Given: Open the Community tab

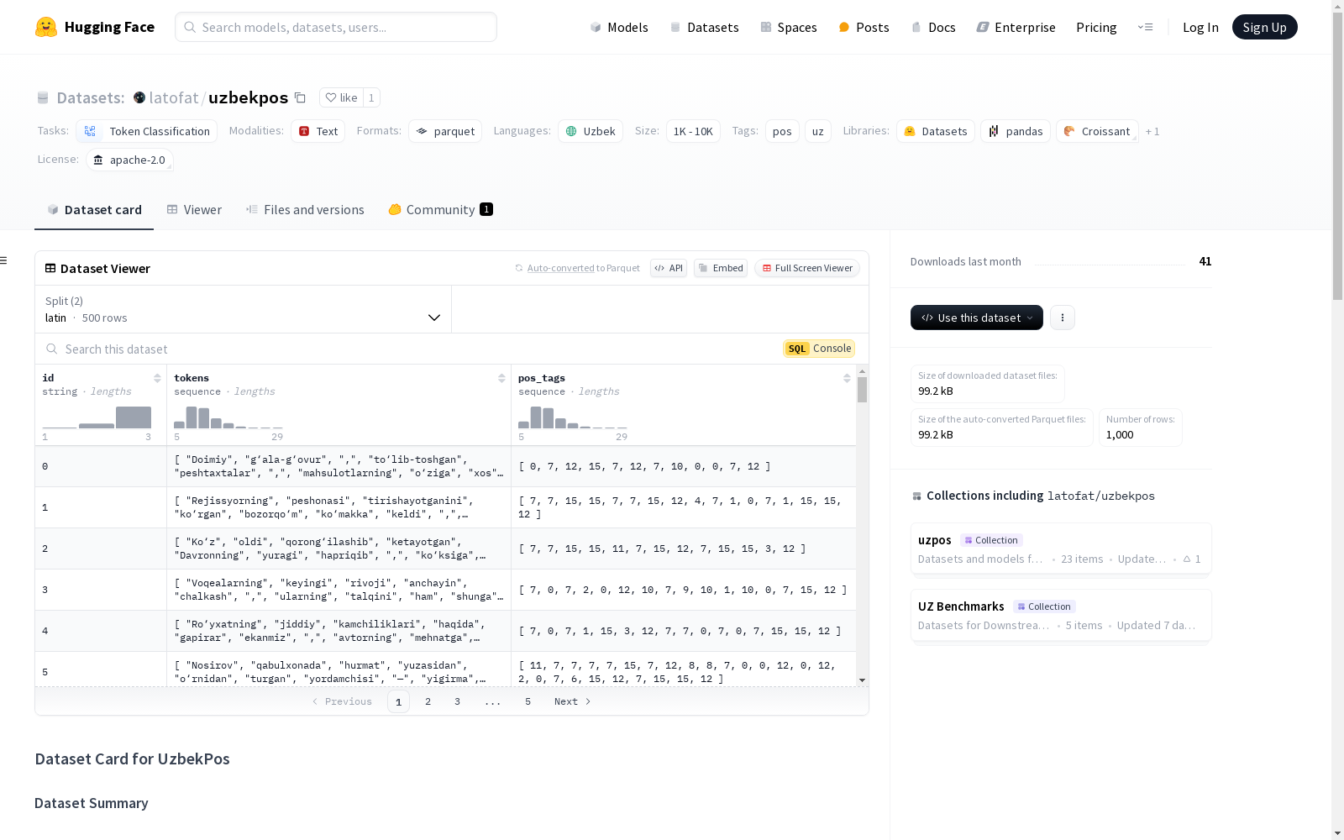Looking at the screenshot, I should 440,210.
